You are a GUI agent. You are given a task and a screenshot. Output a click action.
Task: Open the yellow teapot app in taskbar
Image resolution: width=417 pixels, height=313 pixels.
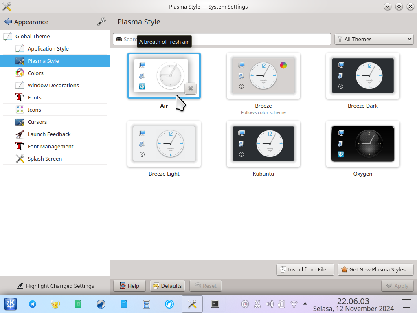click(x=55, y=304)
